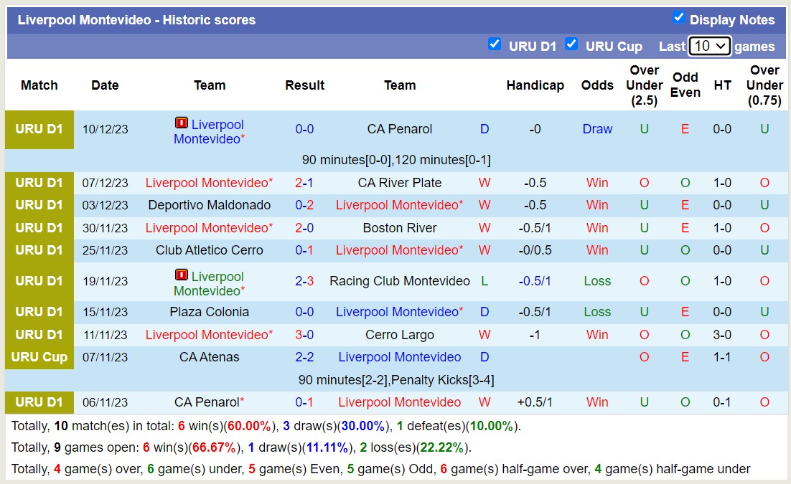
Task: Click the Boston River team name
Action: [400, 228]
